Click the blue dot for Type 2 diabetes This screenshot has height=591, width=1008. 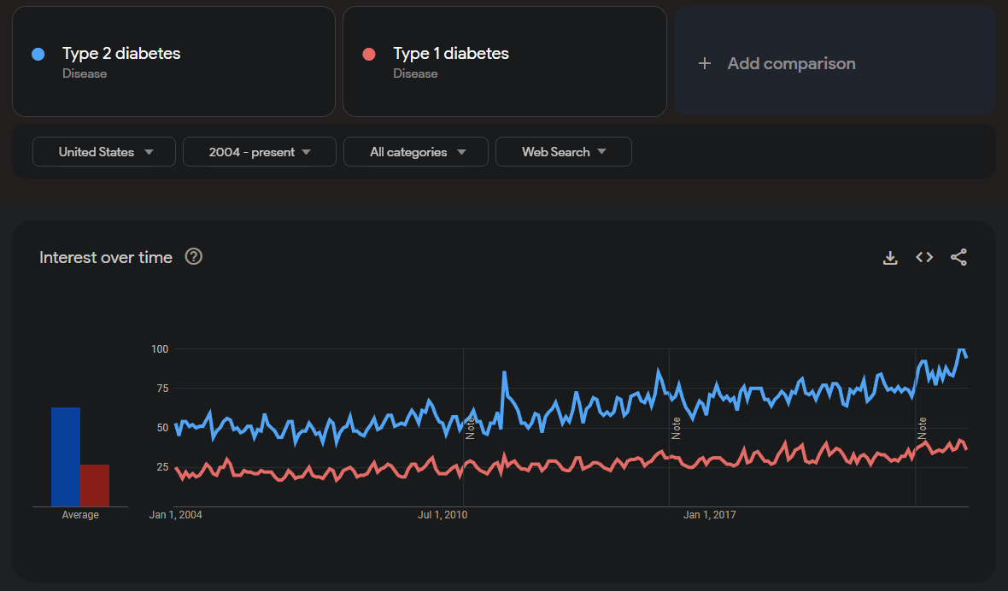click(38, 55)
